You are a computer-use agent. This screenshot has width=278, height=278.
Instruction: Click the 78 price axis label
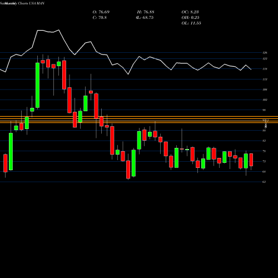point(264,151)
